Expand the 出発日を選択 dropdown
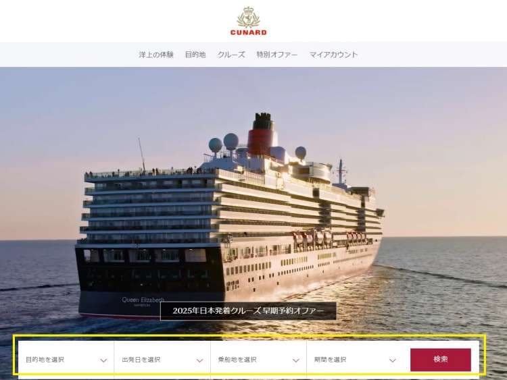 (162, 360)
